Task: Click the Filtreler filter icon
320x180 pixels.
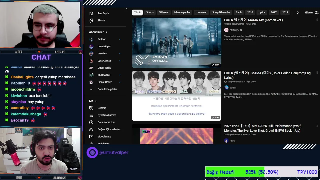Action: point(317,13)
